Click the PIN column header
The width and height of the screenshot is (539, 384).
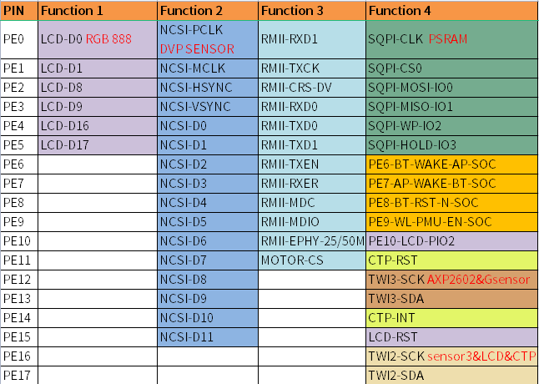pyautogui.click(x=18, y=11)
